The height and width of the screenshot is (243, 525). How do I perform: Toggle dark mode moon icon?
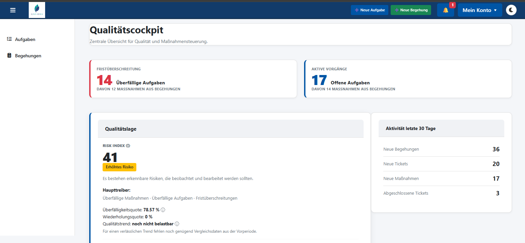pos(511,10)
